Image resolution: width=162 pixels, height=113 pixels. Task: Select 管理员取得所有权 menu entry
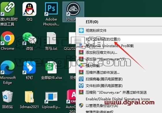119,112
